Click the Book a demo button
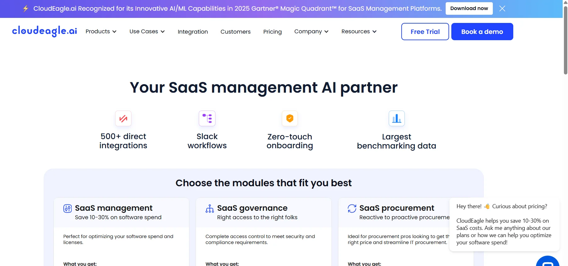 tap(482, 31)
